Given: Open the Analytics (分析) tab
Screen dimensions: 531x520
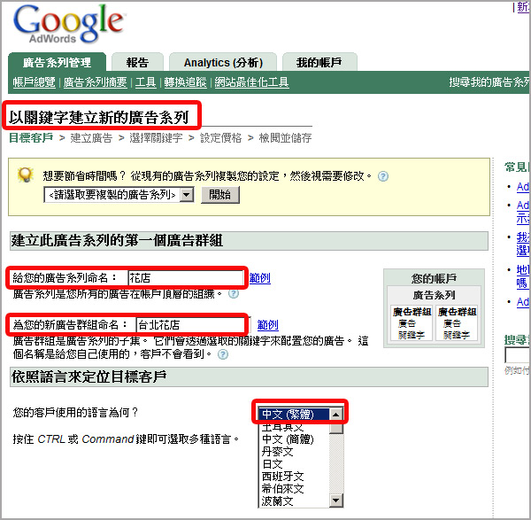Looking at the screenshot, I should coord(223,62).
